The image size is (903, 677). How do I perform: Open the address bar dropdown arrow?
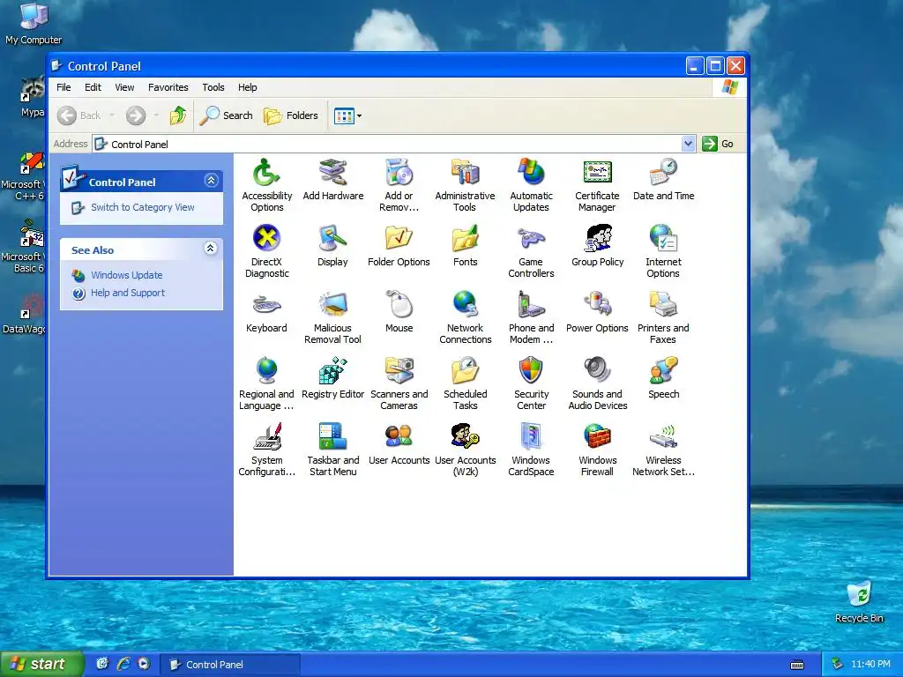(x=688, y=144)
